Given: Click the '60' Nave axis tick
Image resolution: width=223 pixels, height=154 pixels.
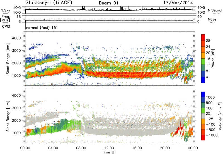Looking at the screenshot, I should (199, 17).
